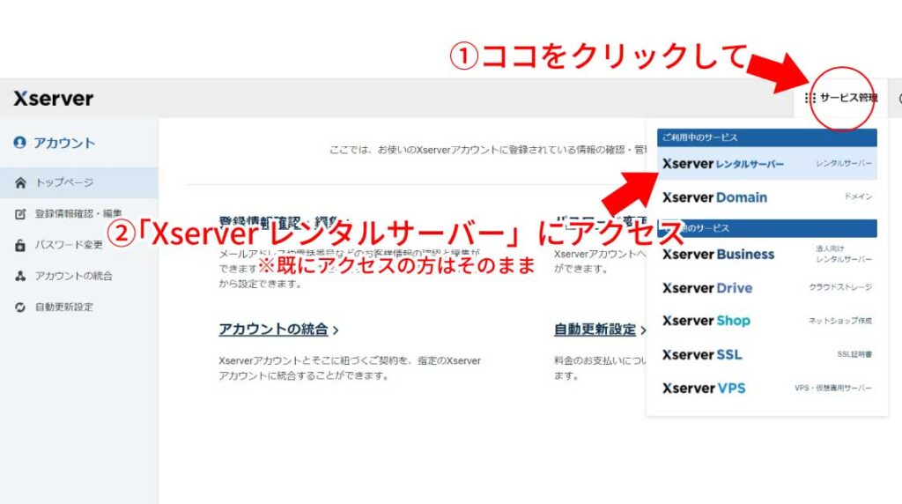The height and width of the screenshot is (504, 902).
Task: Select Xserver Business in service list
Action: pyautogui.click(x=767, y=255)
